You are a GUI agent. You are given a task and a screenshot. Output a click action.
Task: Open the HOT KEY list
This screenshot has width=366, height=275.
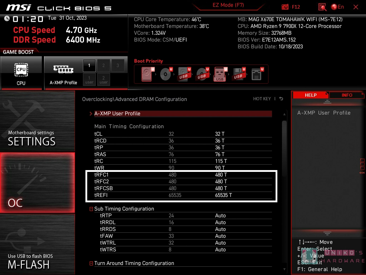point(262,99)
